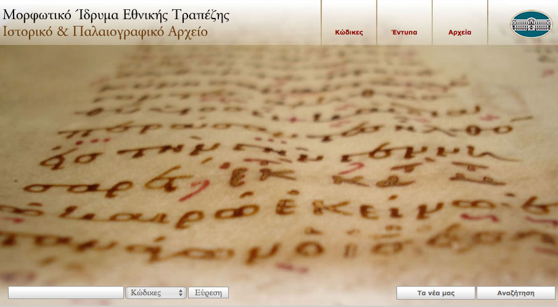This screenshot has height=307, width=558.
Task: Open the Αρχεία navigation menu
Action: point(460,33)
